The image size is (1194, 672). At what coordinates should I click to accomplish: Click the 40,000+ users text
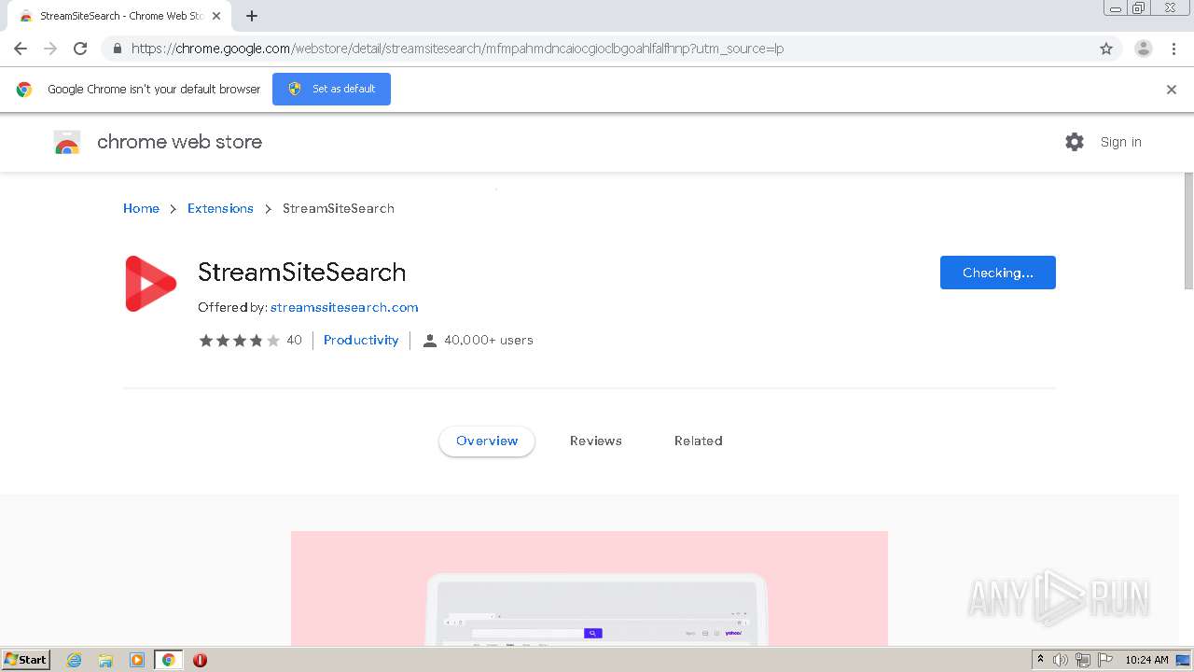pyautogui.click(x=489, y=340)
